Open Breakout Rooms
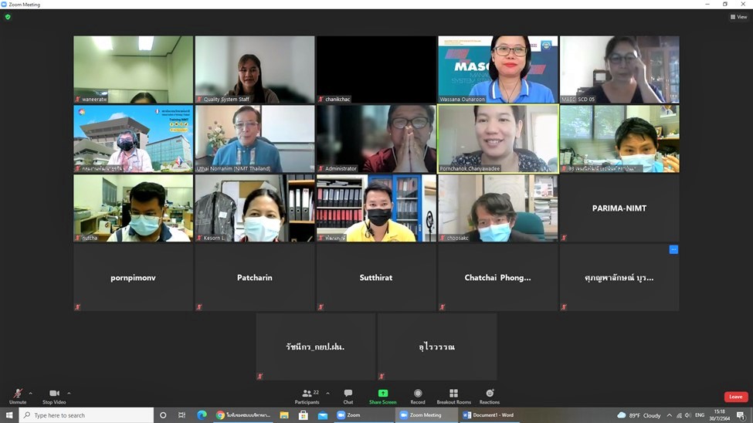The width and height of the screenshot is (753, 423). click(x=453, y=396)
